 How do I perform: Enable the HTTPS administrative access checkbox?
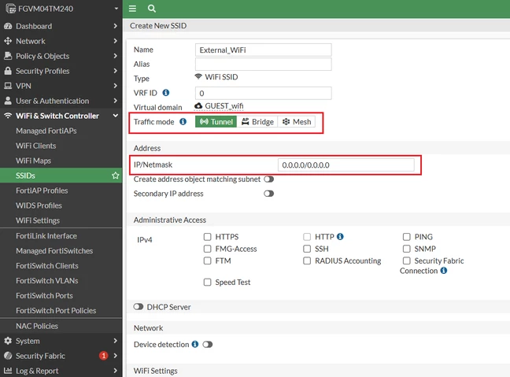(207, 237)
